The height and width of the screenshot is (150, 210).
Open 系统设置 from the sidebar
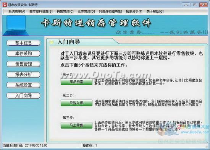(x=23, y=85)
